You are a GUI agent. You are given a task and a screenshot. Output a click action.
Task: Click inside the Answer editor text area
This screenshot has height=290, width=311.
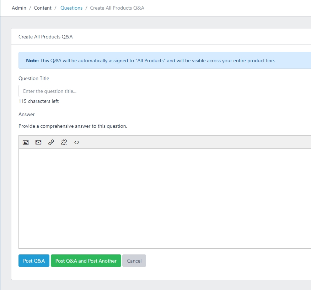[163, 198]
